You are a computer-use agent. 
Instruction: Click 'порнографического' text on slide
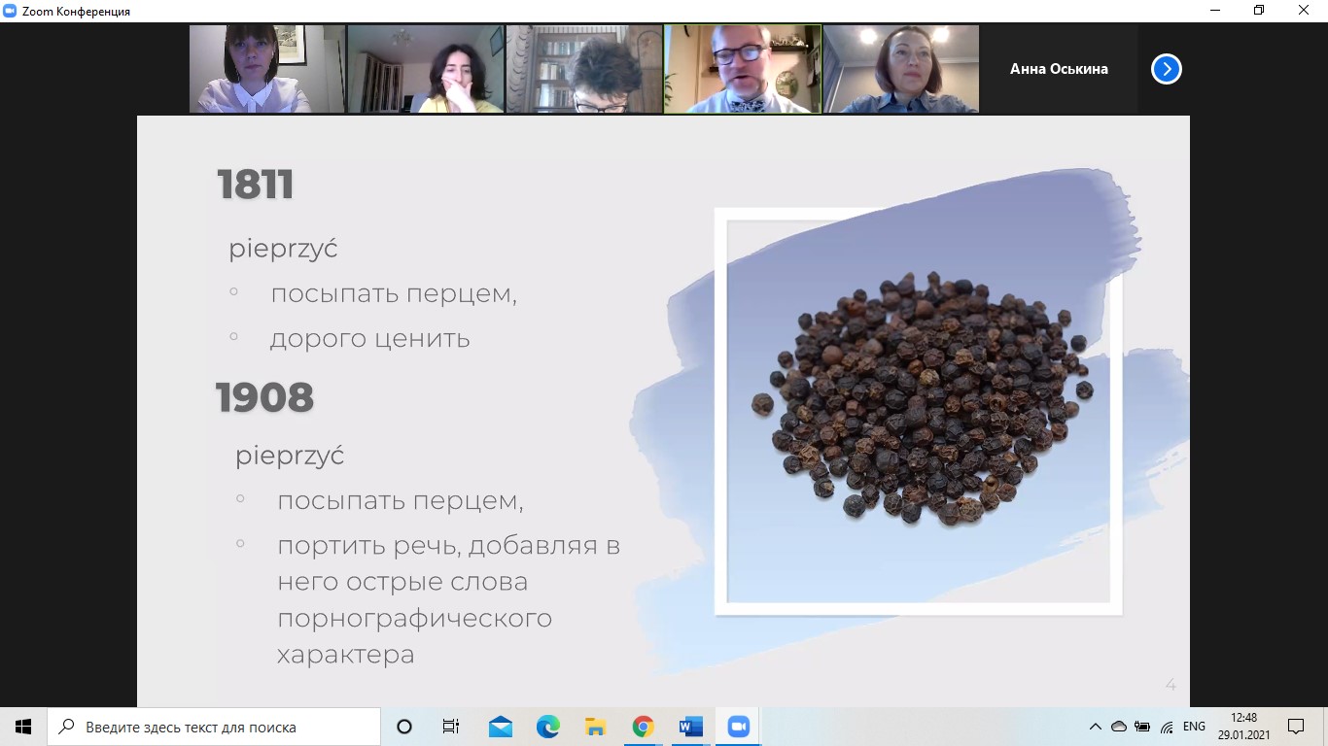(x=414, y=619)
